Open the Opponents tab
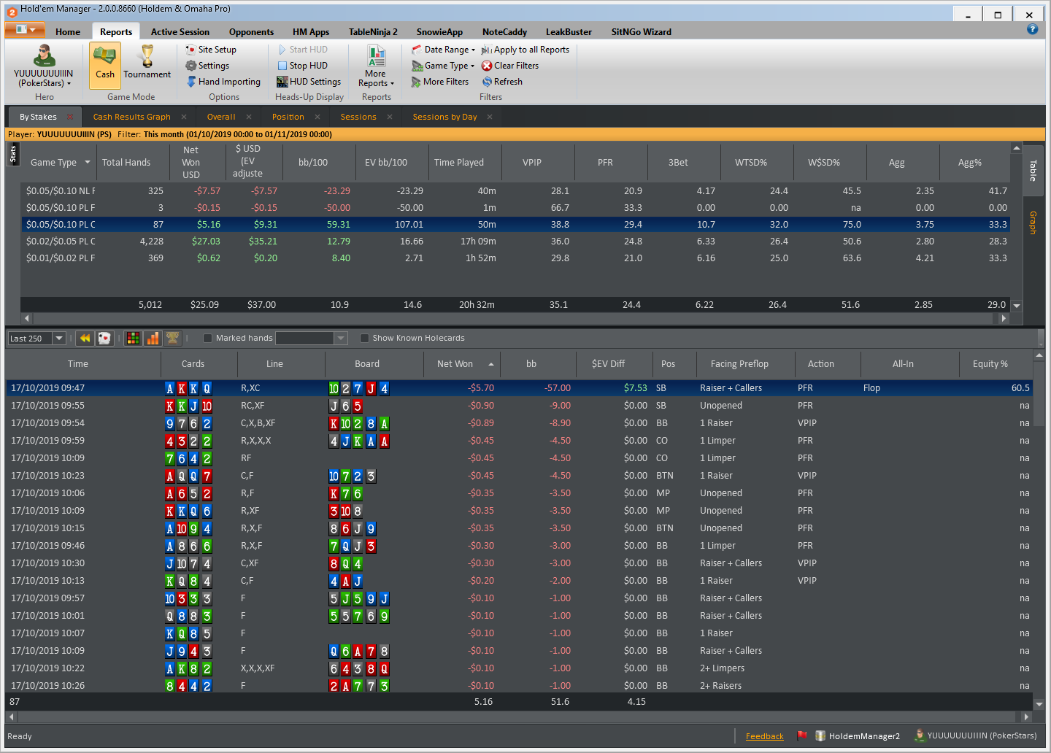The height and width of the screenshot is (753, 1051). tap(251, 31)
